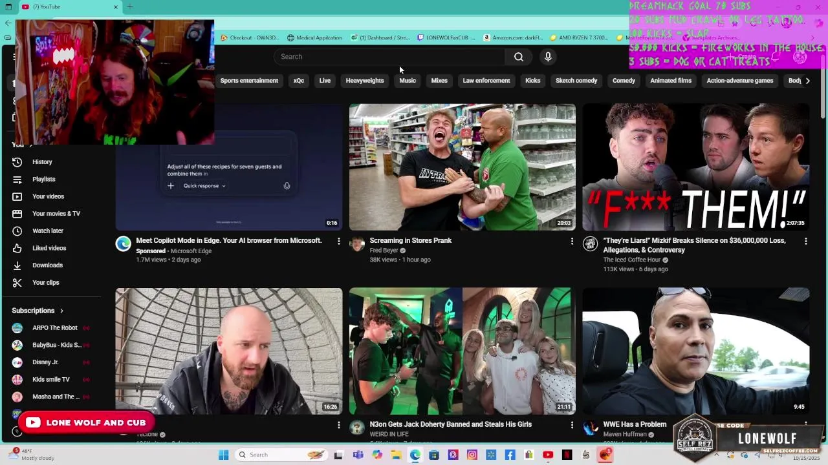The height and width of the screenshot is (465, 828).
Task: Open Kids smile TV subscription
Action: 50,380
